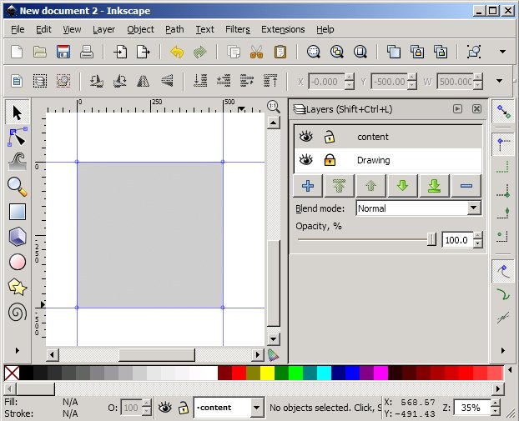Undo the last action
The width and height of the screenshot is (519, 421).
click(177, 52)
